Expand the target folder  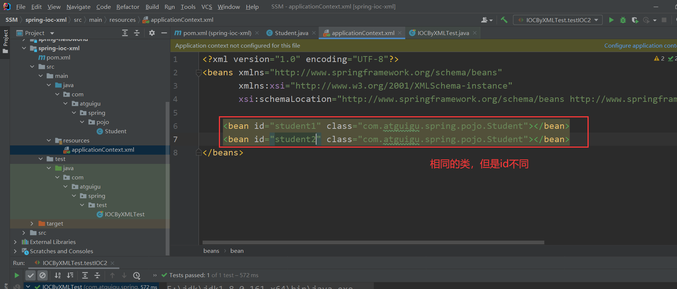pyautogui.click(x=32, y=224)
